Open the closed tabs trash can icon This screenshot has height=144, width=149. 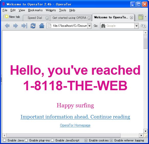click(141, 17)
